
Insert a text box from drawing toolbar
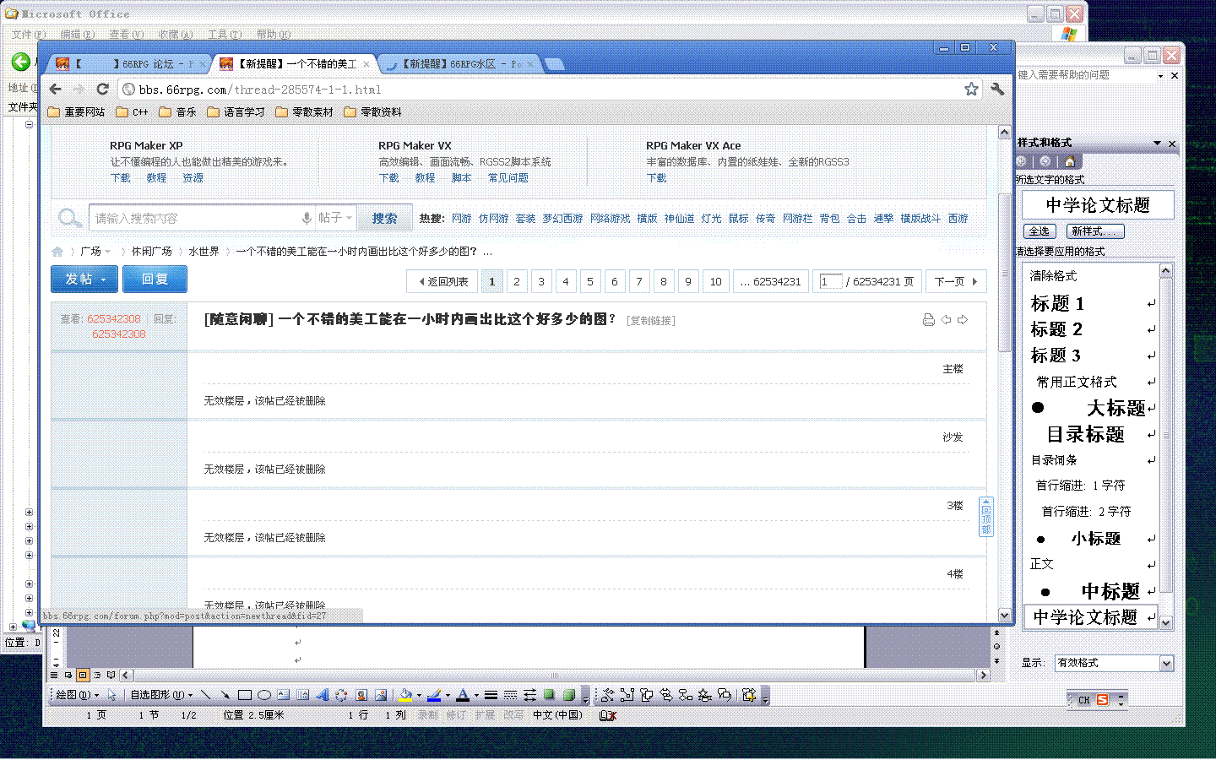(x=283, y=695)
